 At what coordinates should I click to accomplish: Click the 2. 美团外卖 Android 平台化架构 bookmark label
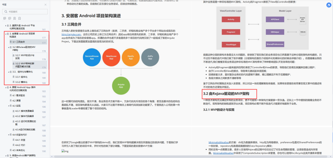click(x=22, y=27)
